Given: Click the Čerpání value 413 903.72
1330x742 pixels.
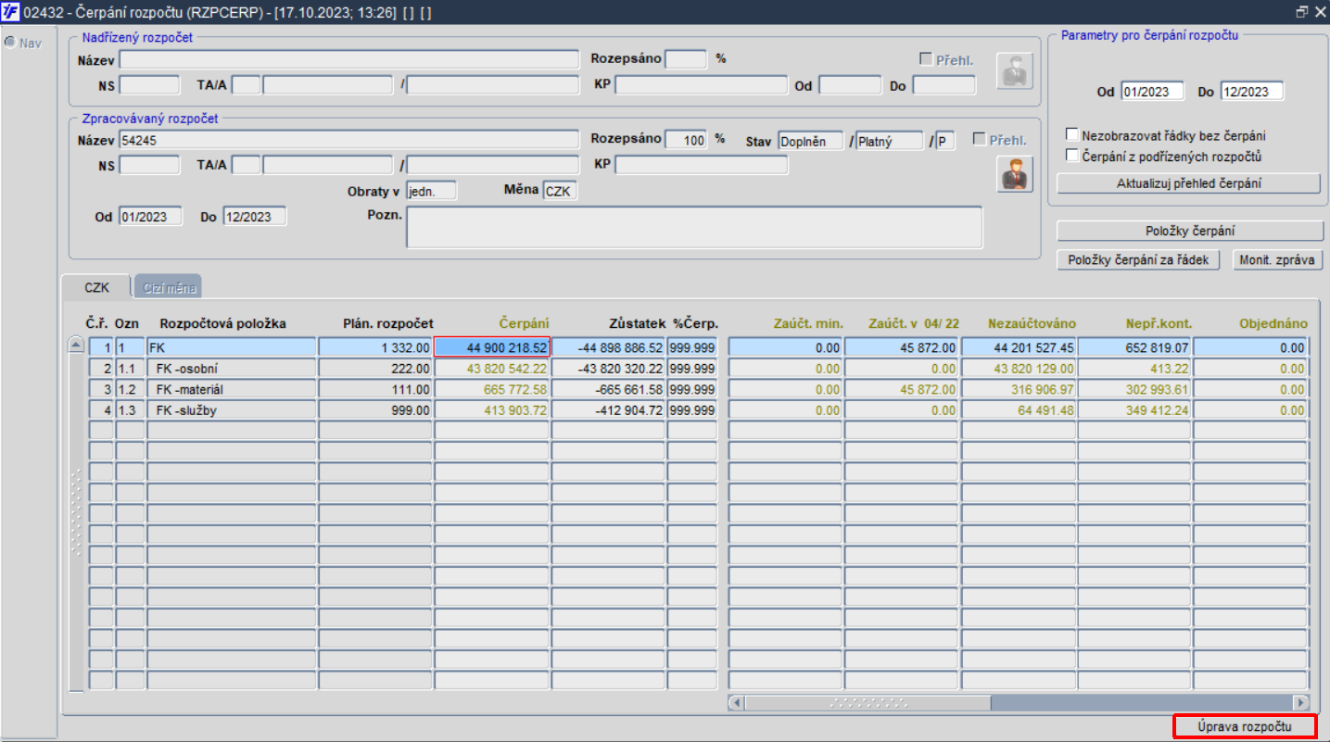Looking at the screenshot, I should pos(492,409).
